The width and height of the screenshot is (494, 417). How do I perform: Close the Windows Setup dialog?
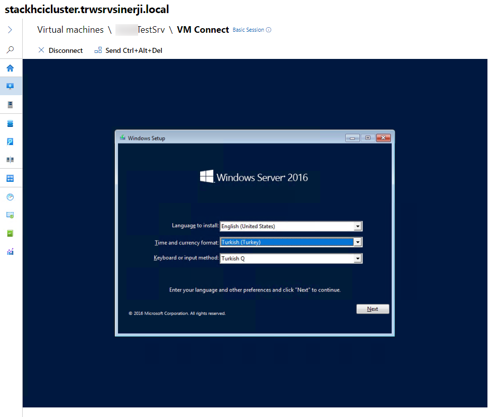[x=383, y=138]
